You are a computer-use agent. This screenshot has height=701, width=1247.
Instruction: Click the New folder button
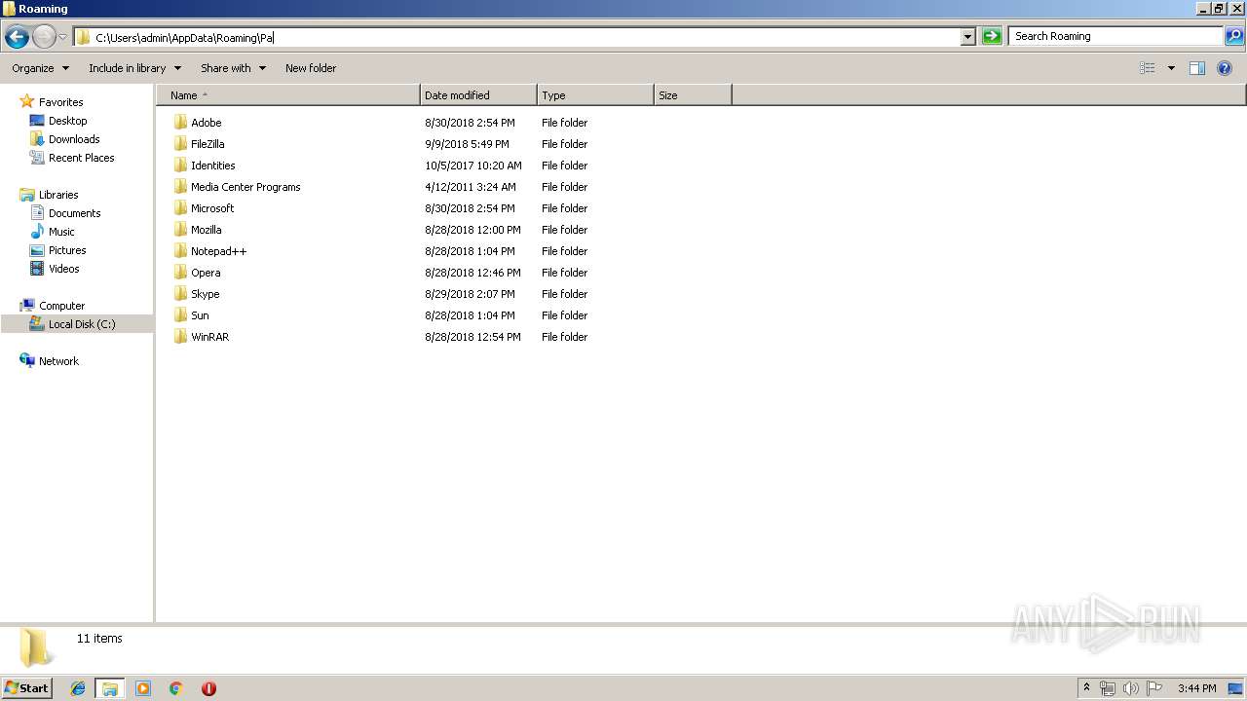tap(311, 68)
